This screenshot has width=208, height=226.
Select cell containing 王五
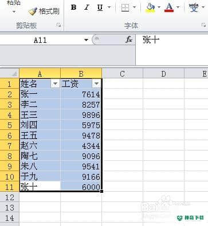pos(40,136)
